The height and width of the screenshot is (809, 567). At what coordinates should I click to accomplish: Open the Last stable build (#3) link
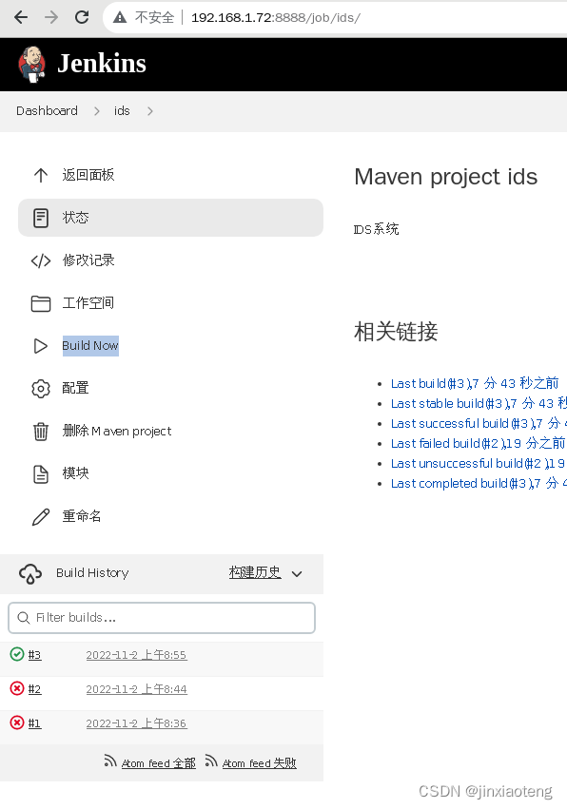(479, 404)
